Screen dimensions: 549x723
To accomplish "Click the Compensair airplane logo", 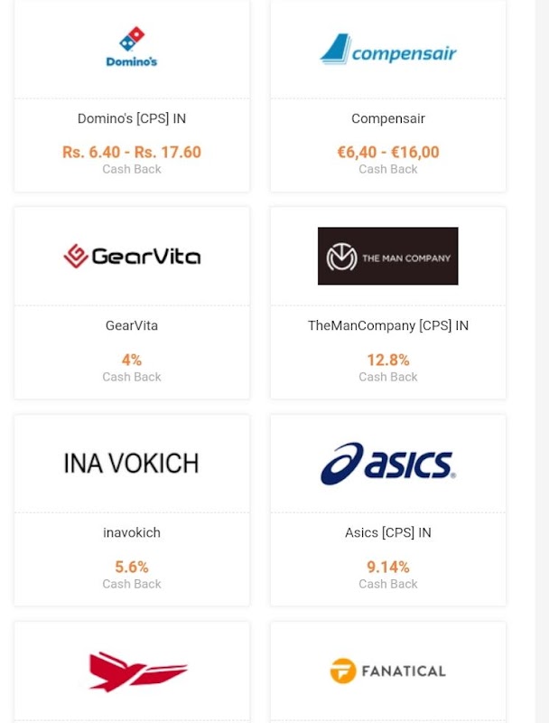I will 388,50.
